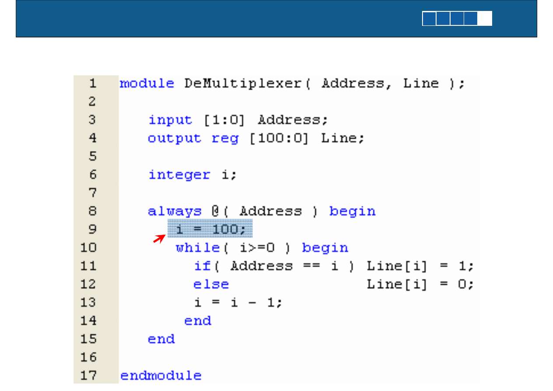The image size is (553, 391).
Task: Click line number 1 in the gutter
Action: [x=92, y=83]
